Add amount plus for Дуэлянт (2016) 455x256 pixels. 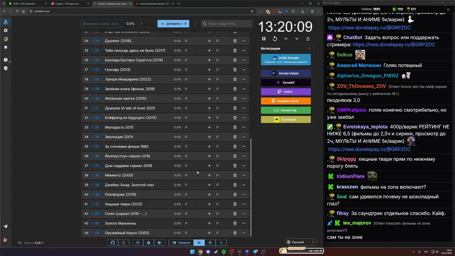click(209, 41)
